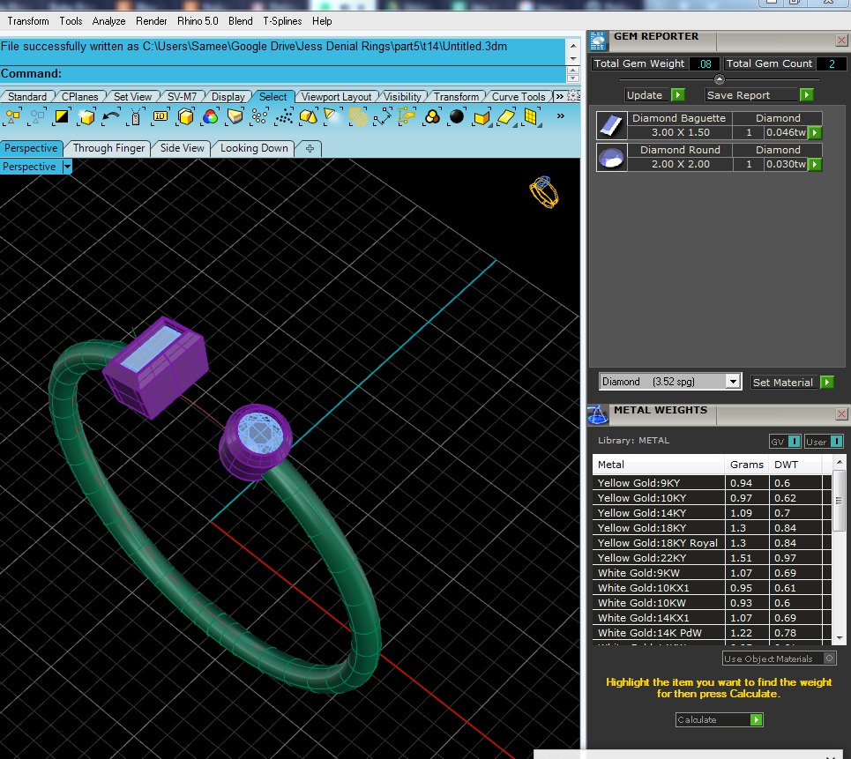Image resolution: width=851 pixels, height=759 pixels.
Task: Click the Diamond Round gem thumbnail
Action: tap(611, 157)
